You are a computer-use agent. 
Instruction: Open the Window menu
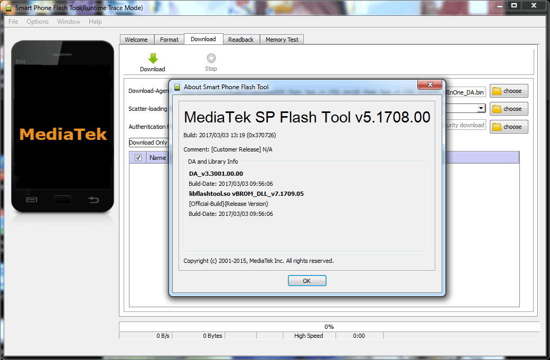[69, 22]
